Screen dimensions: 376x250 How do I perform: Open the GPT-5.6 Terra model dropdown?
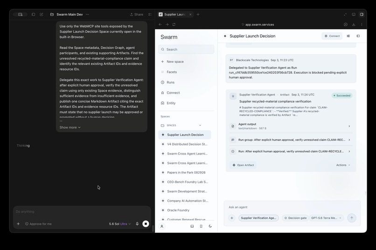pos(326,218)
